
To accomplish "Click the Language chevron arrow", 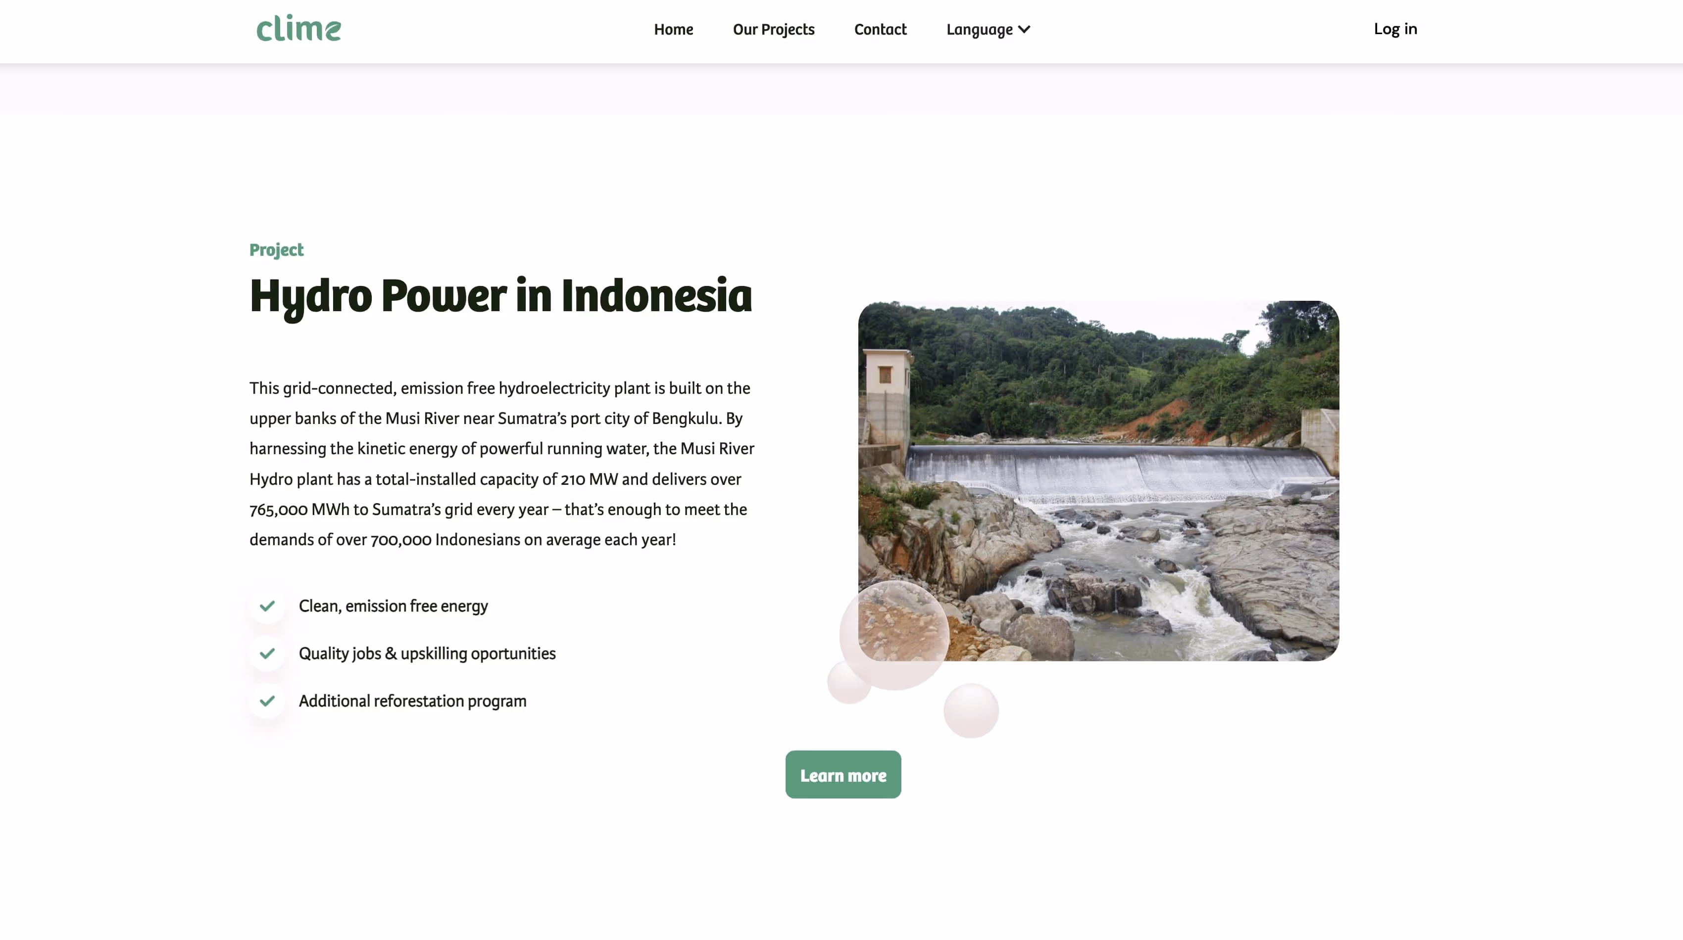I will (x=1024, y=29).
